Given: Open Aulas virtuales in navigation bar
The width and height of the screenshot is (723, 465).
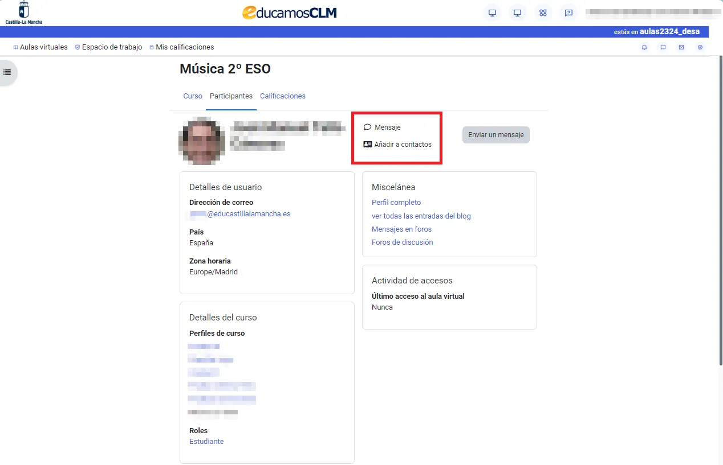Looking at the screenshot, I should tap(40, 47).
